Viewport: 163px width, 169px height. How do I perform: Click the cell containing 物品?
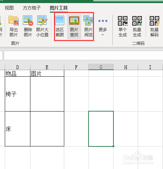click(17, 73)
